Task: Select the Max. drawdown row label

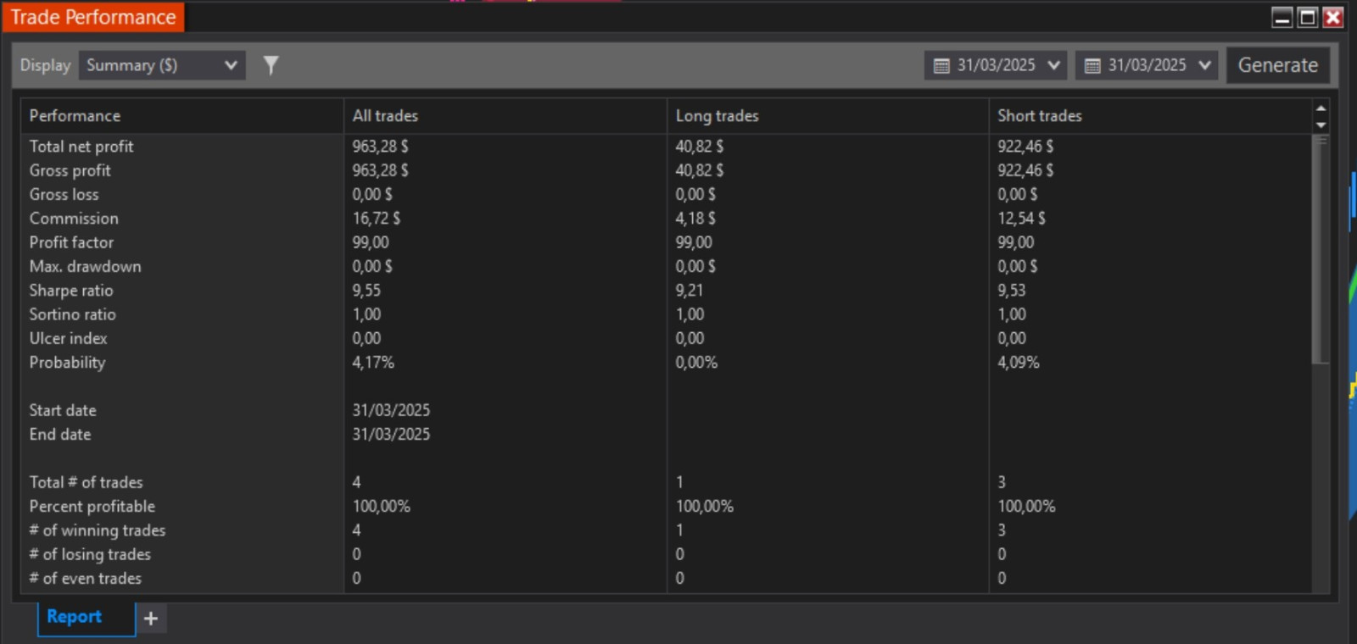Action: click(x=85, y=266)
